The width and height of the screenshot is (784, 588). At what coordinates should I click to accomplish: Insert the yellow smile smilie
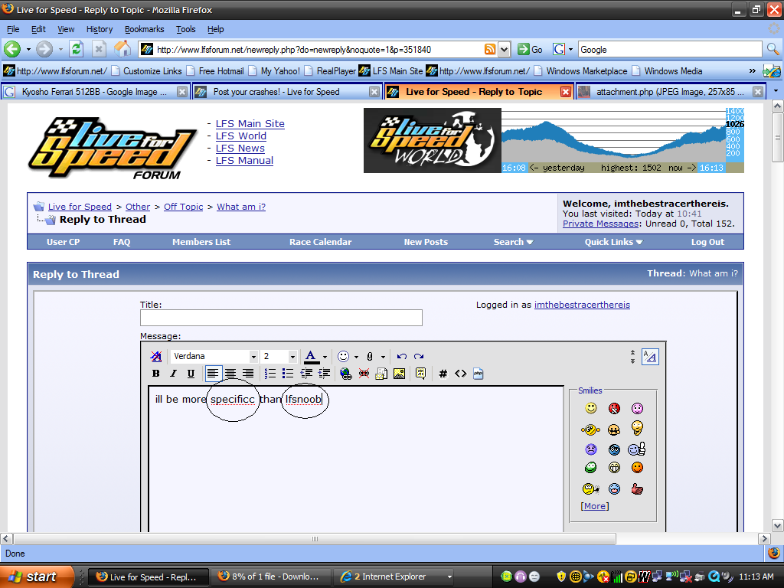point(591,409)
